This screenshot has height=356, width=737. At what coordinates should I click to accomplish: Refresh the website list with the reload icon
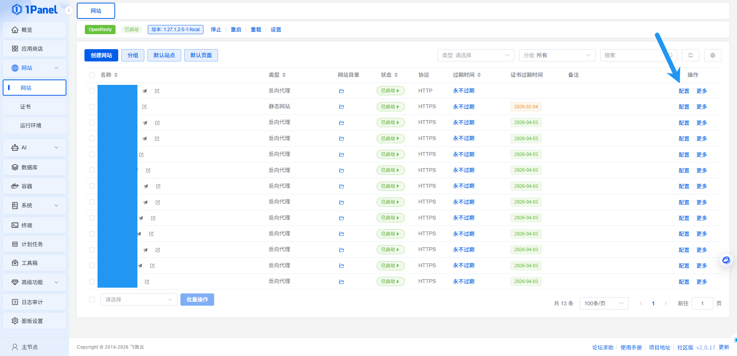point(690,55)
